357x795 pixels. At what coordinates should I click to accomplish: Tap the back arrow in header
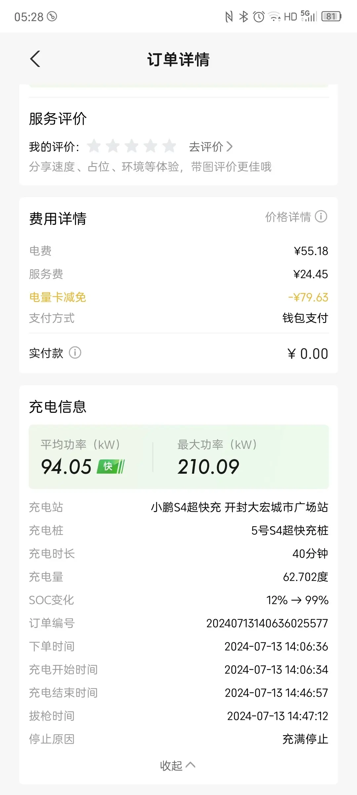[x=35, y=59]
